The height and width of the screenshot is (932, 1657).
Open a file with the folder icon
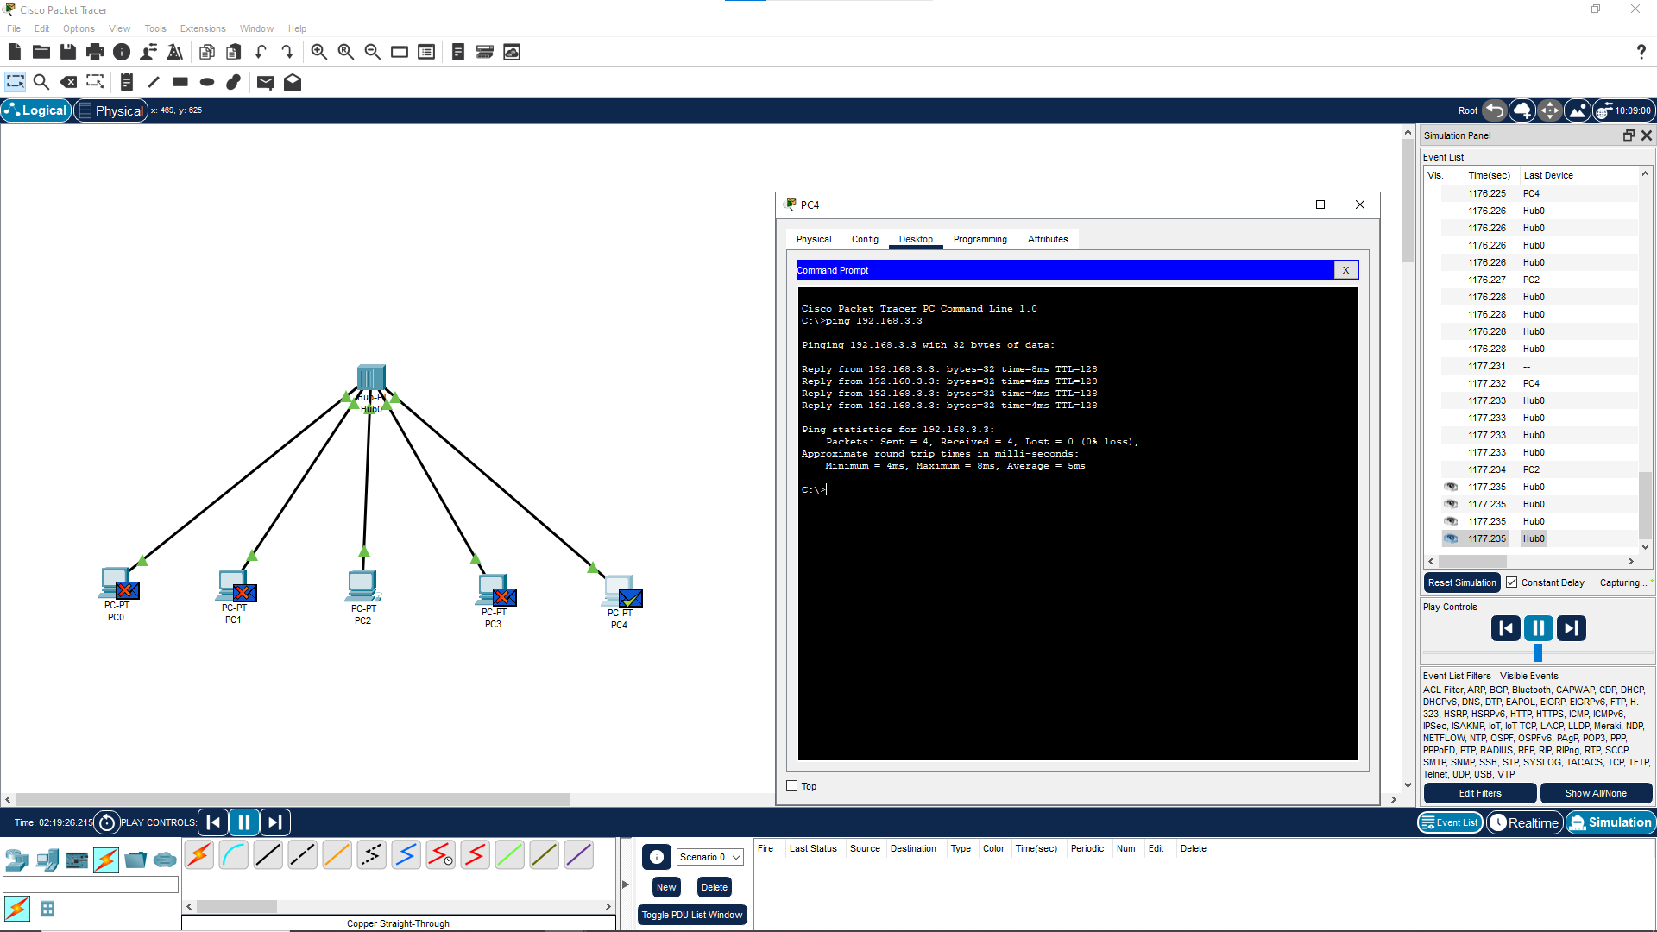[x=41, y=53]
